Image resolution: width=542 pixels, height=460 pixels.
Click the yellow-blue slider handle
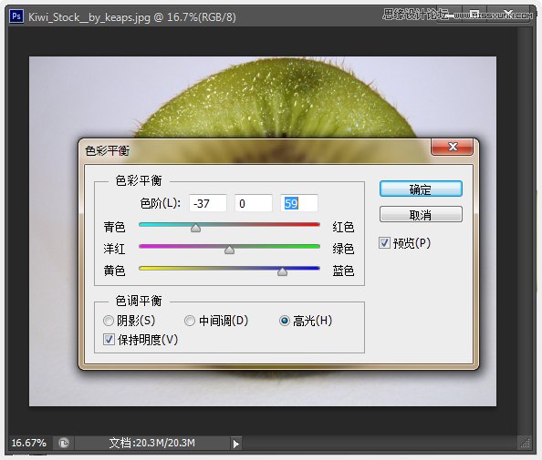[x=283, y=271]
